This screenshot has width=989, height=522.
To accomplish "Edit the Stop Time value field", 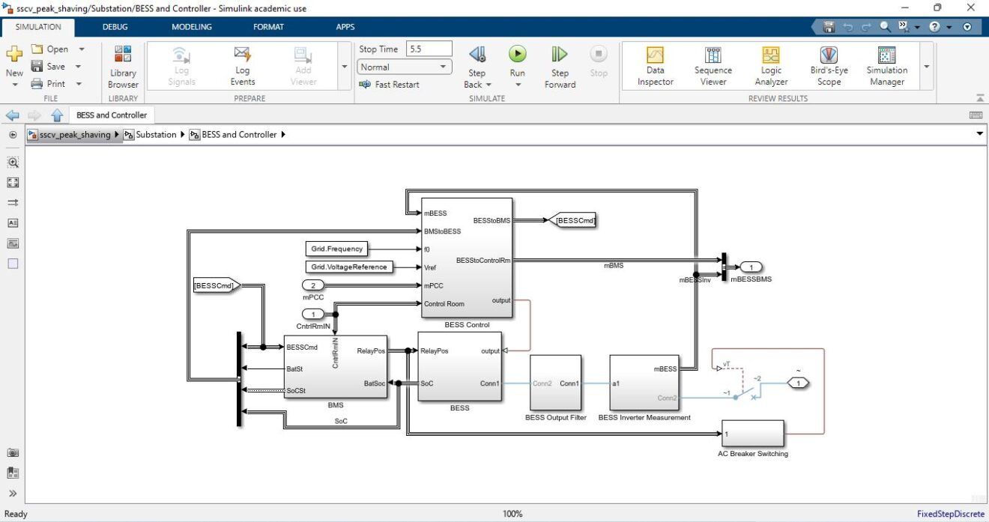I will pyautogui.click(x=429, y=48).
